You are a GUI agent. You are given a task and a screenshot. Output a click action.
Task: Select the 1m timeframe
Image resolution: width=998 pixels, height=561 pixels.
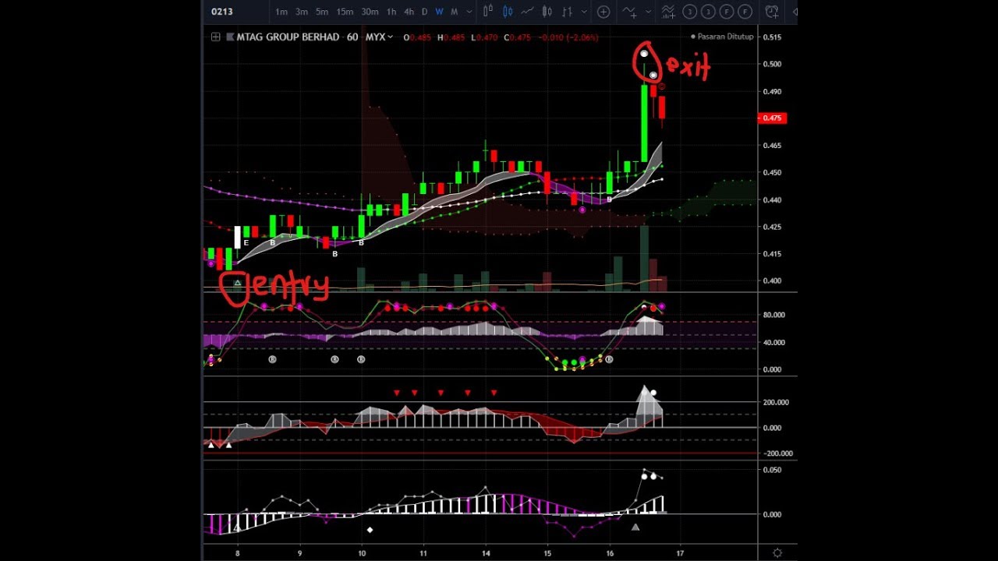point(281,12)
